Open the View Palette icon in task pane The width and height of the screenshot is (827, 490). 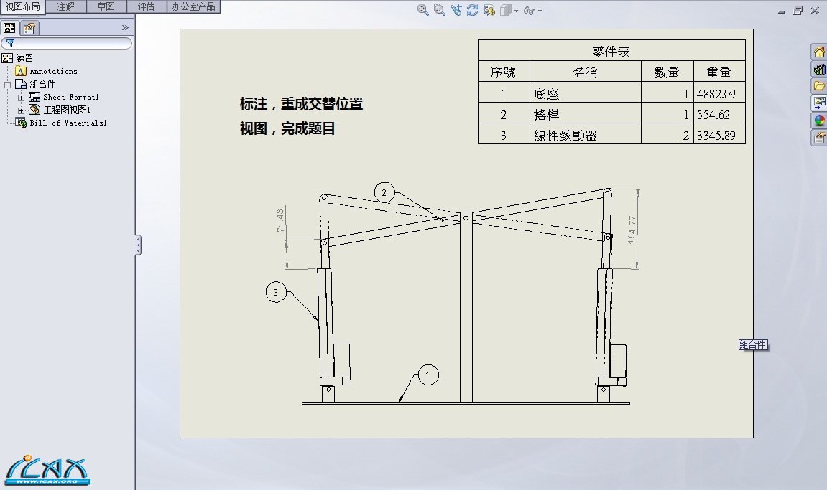pos(818,103)
